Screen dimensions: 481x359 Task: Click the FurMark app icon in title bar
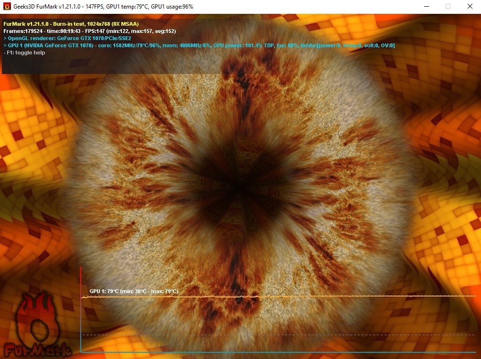7,6
